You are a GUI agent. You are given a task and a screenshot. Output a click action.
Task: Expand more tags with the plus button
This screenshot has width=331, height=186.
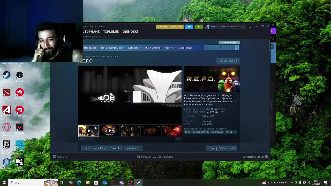[235, 132]
